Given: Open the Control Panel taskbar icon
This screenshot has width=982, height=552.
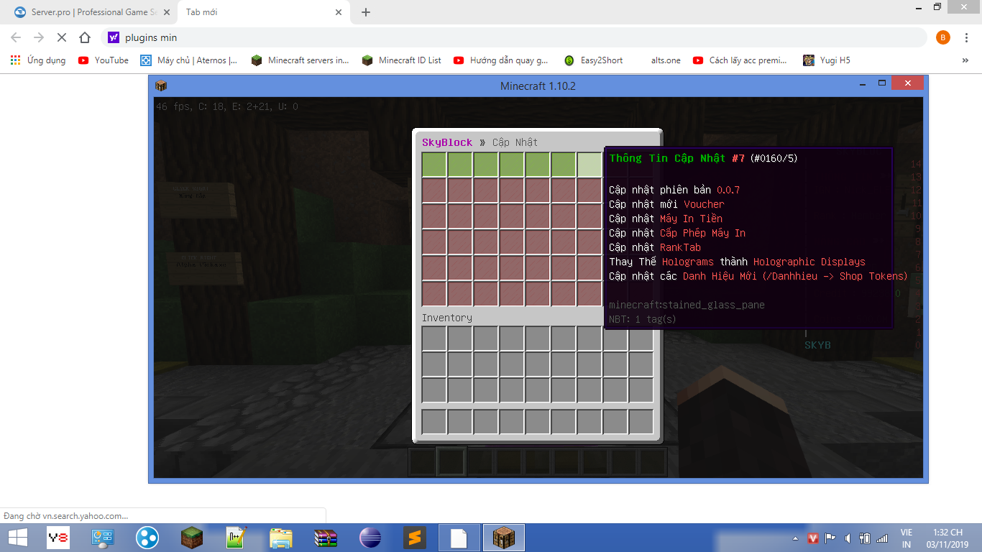Looking at the screenshot, I should [x=103, y=538].
